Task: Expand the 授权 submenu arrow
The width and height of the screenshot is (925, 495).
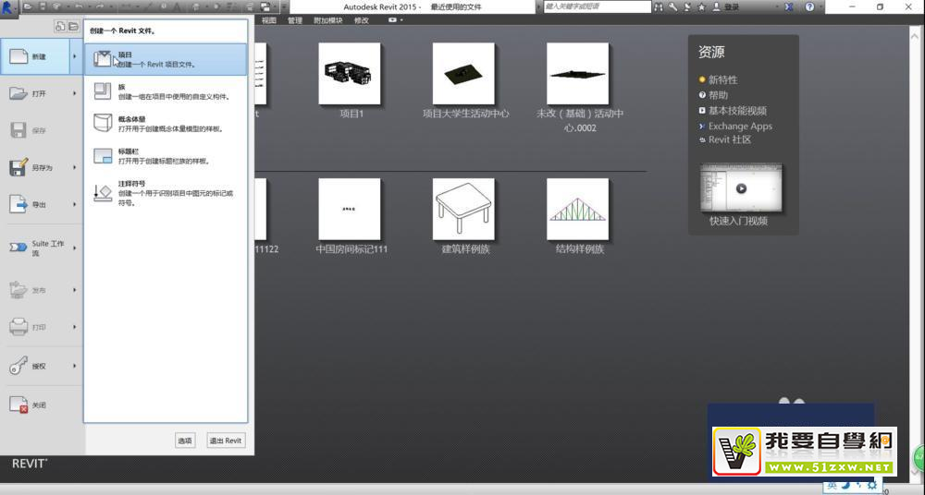Action: [75, 366]
